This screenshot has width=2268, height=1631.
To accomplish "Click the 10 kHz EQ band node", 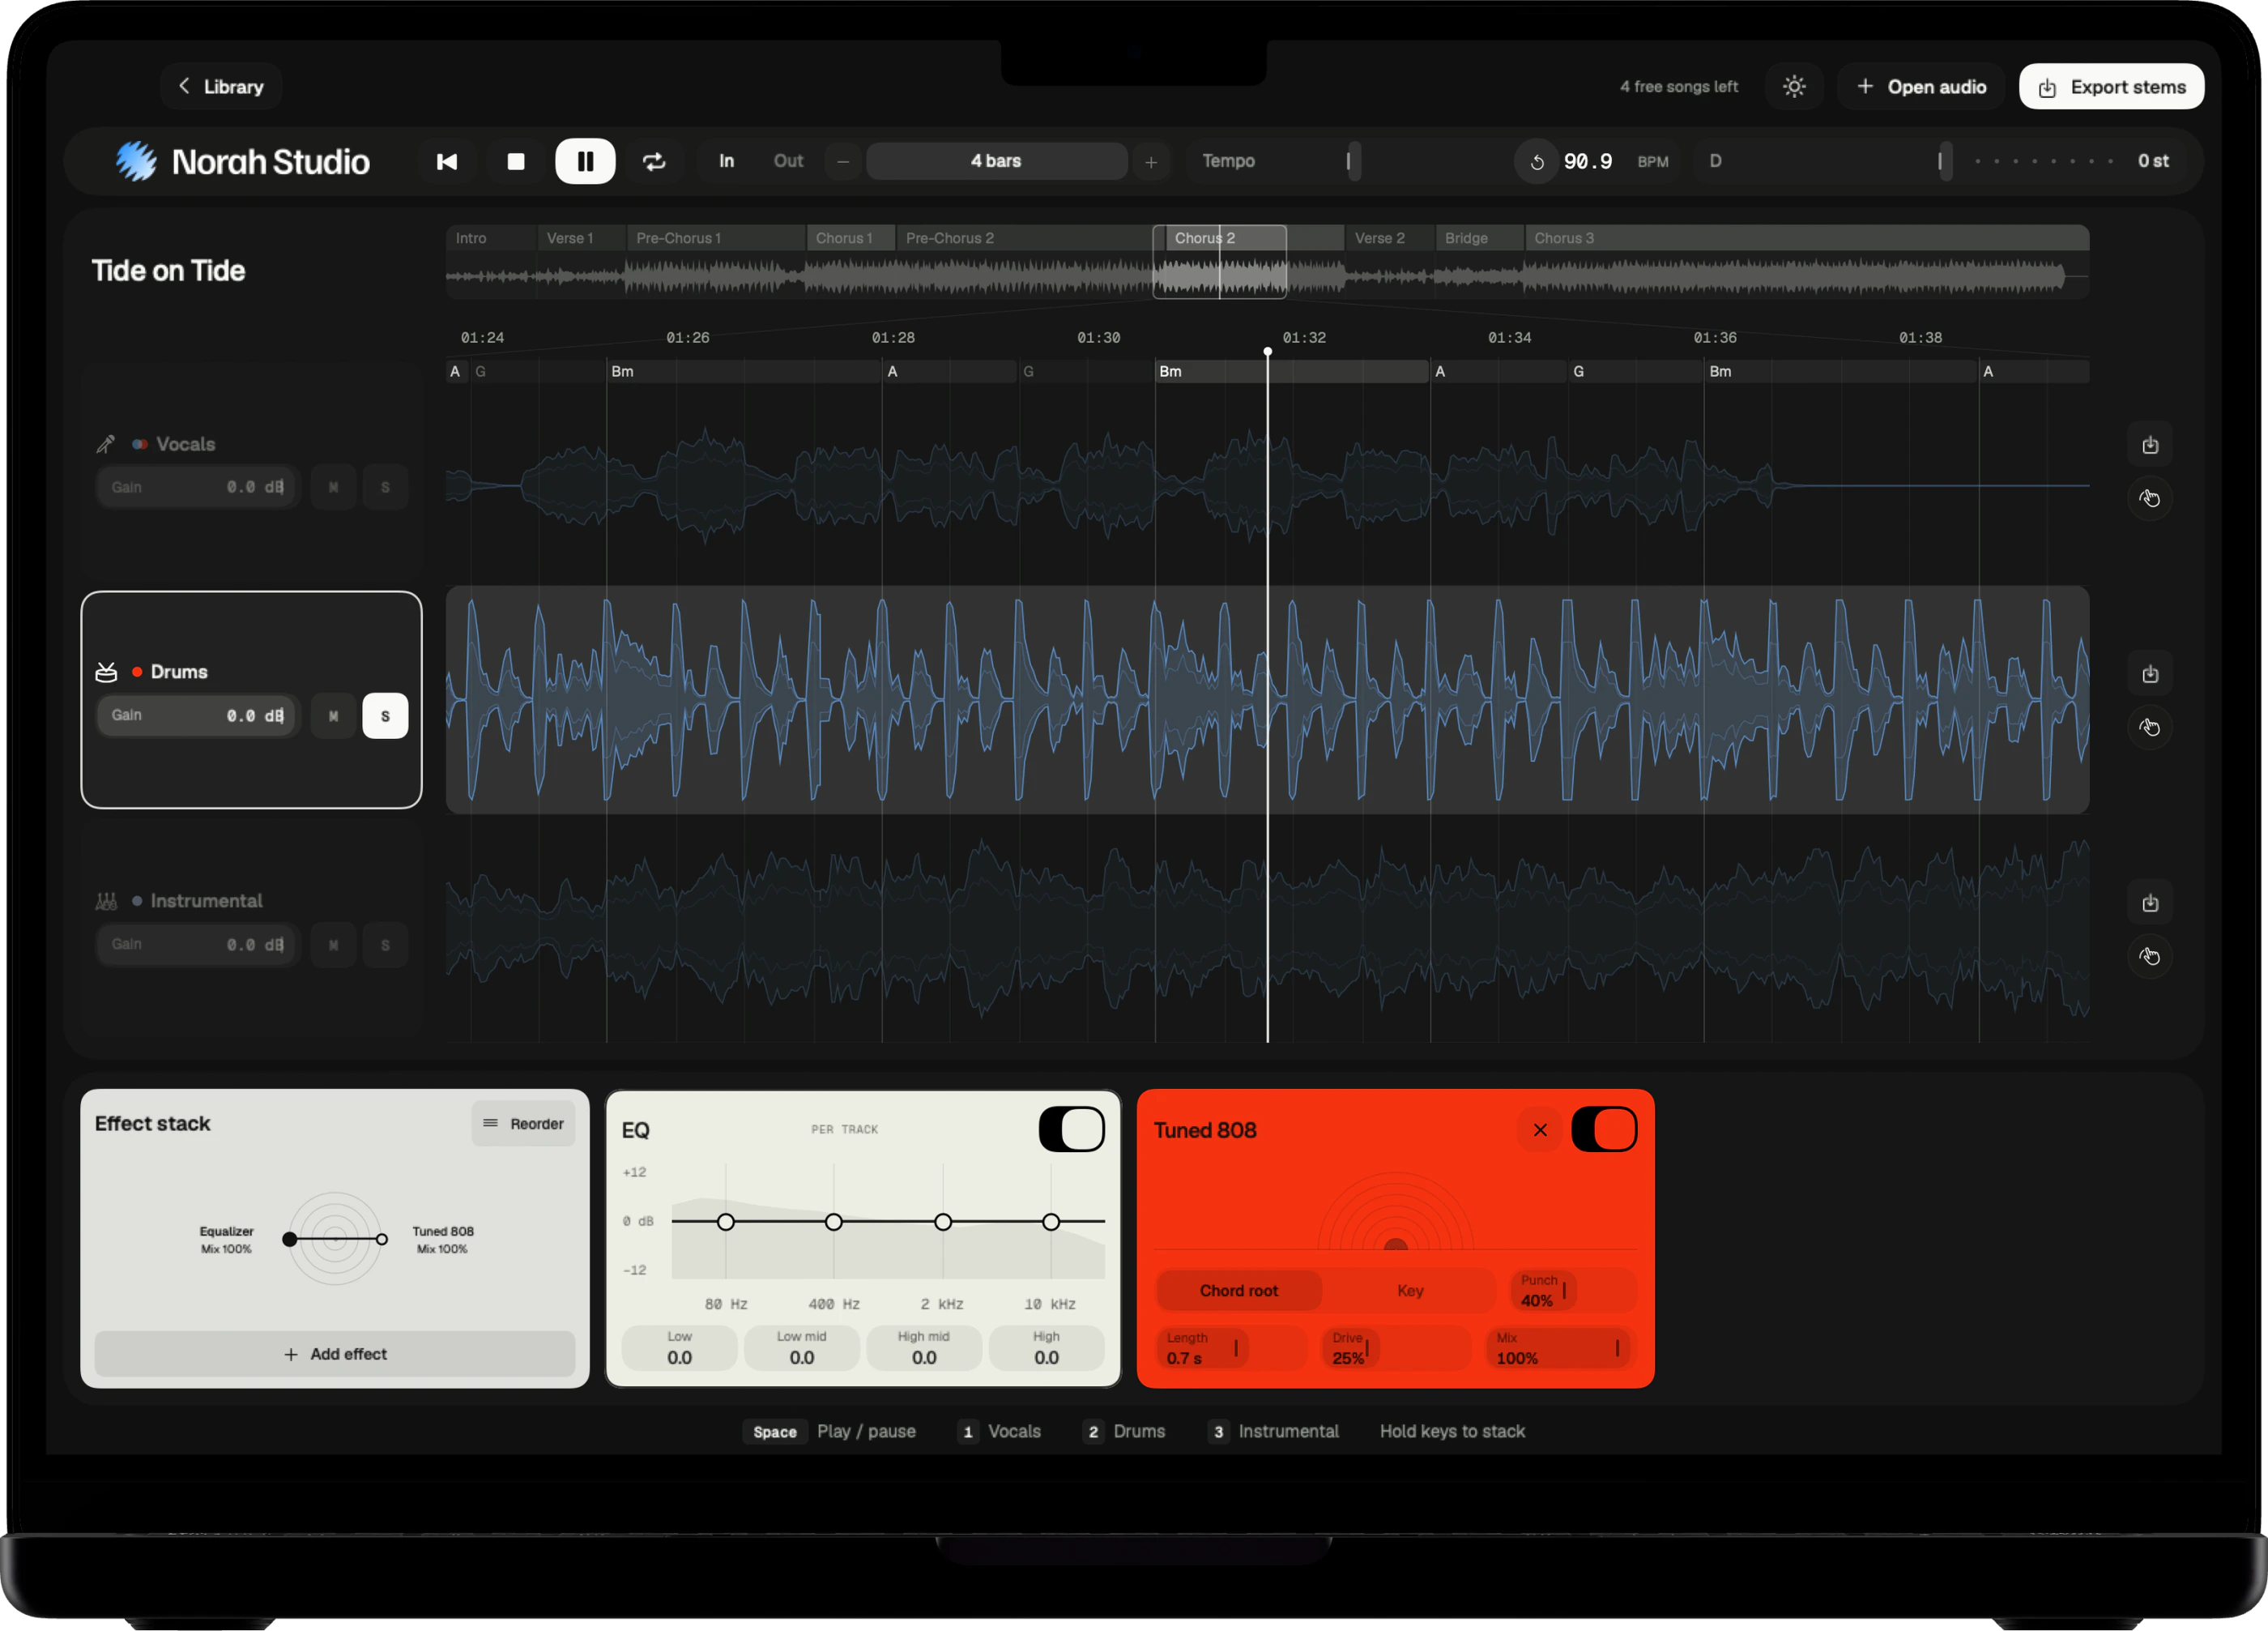I will point(1051,1222).
